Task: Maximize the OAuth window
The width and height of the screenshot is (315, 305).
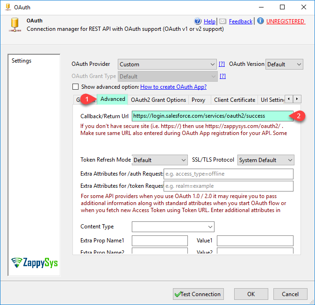Action: [282, 7]
